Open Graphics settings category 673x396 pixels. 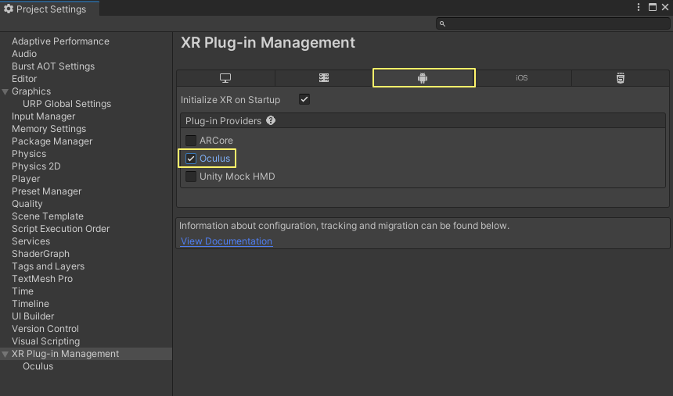tap(31, 91)
